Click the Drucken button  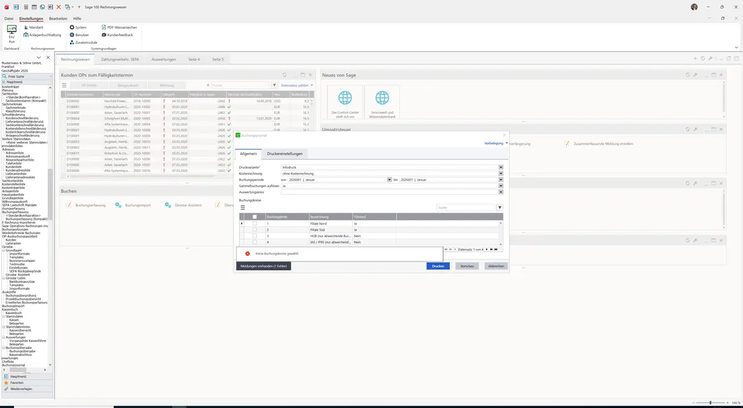438,266
